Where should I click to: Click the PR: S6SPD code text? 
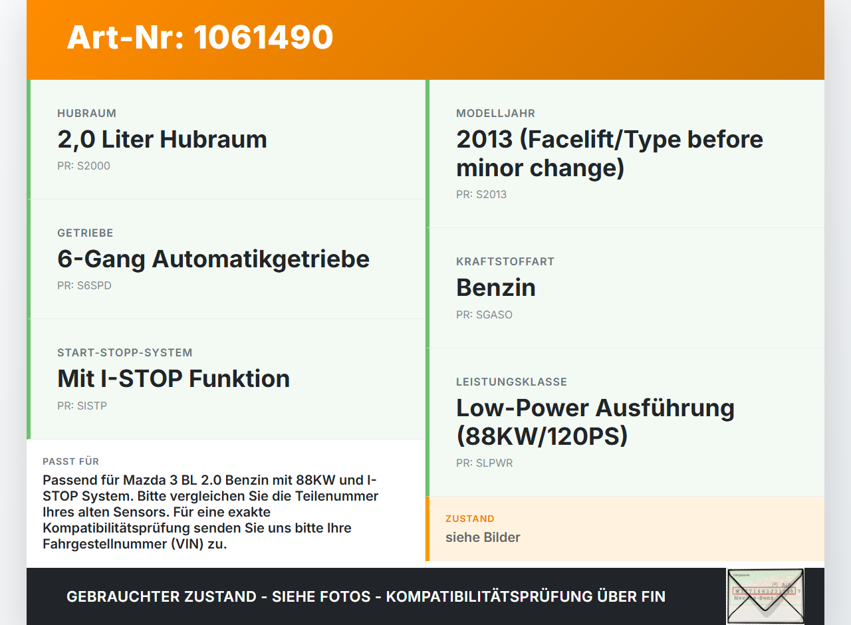[84, 286]
